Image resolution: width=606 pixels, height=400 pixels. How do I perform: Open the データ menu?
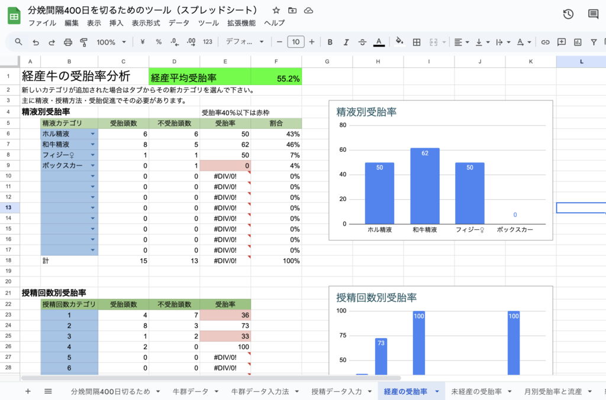click(179, 23)
